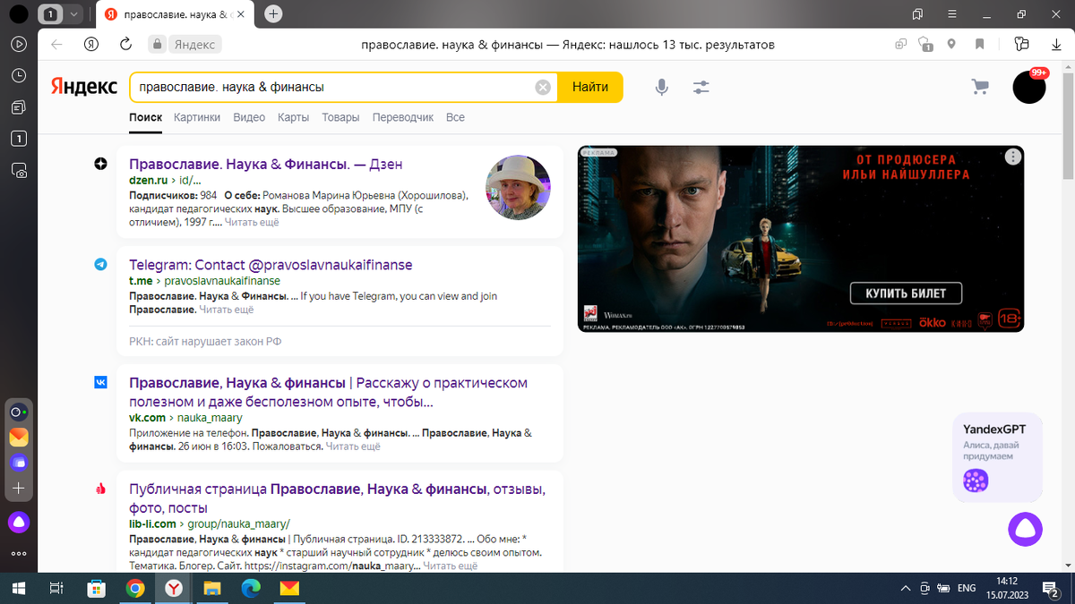Open Google Chrome from the taskbar
1075x604 pixels.
tap(135, 588)
